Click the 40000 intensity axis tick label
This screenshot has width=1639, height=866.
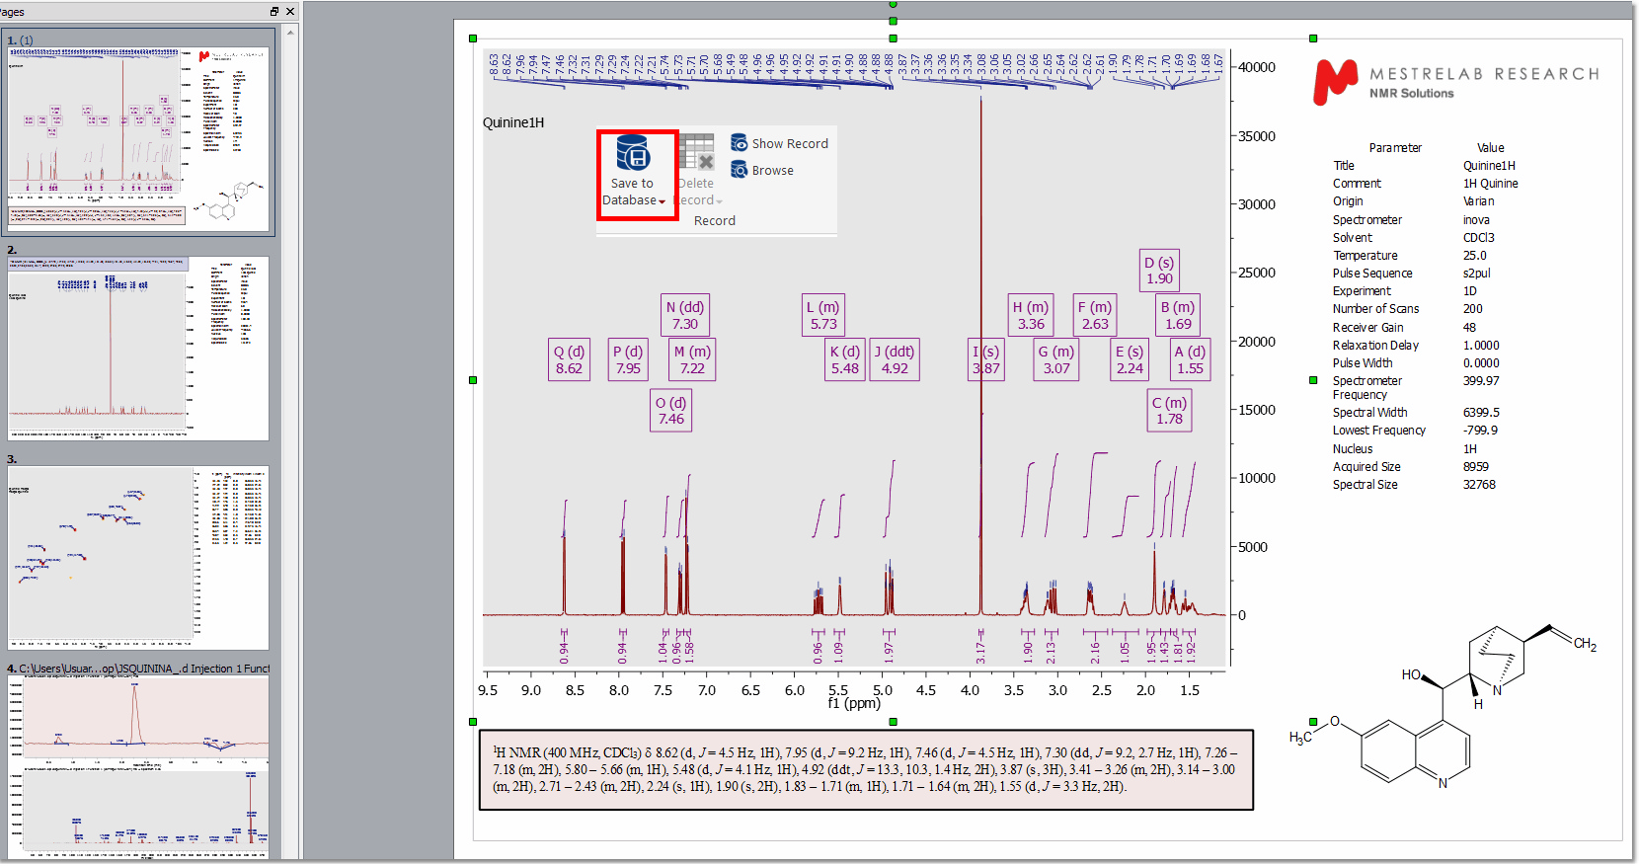coord(1257,67)
